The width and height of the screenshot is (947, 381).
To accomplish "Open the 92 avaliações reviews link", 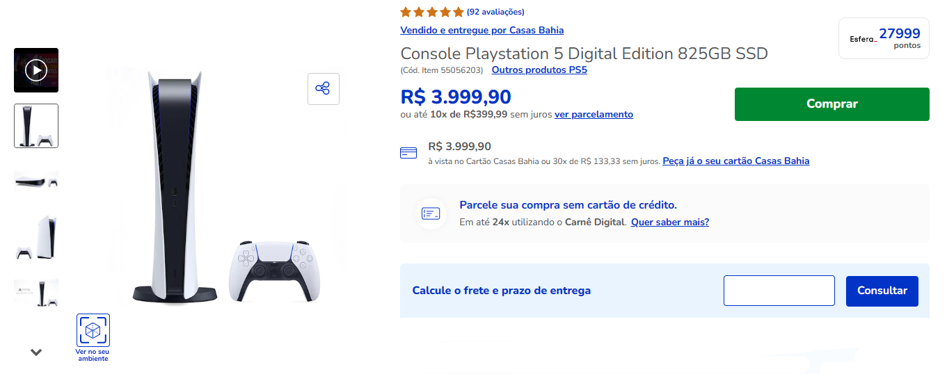I will [495, 12].
